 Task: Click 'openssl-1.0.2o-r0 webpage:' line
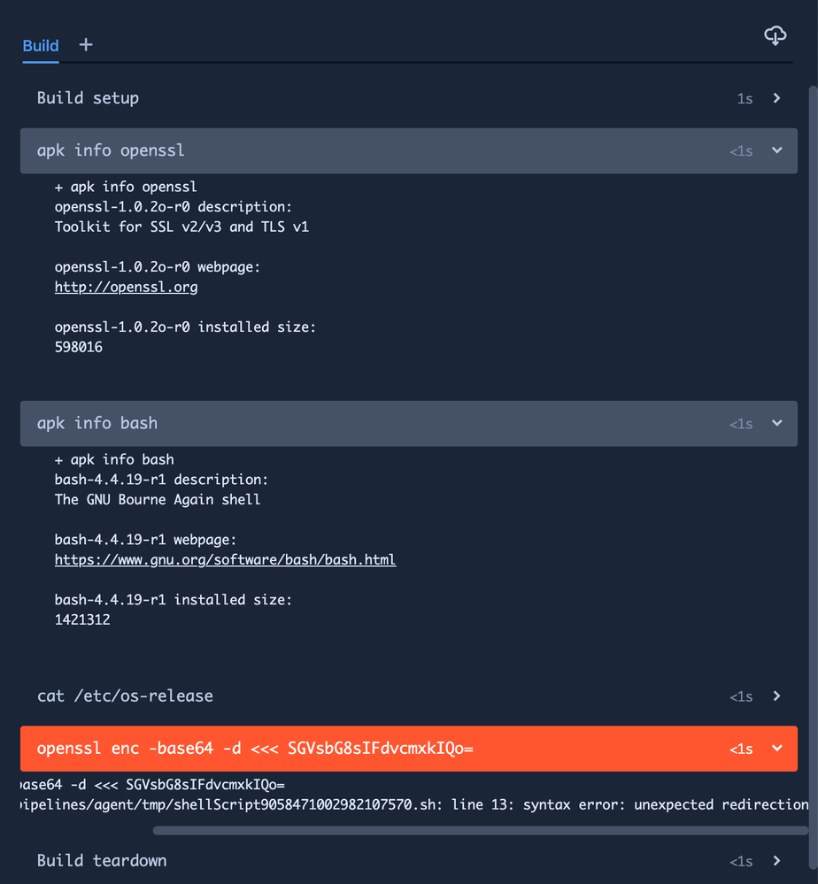coord(158,267)
